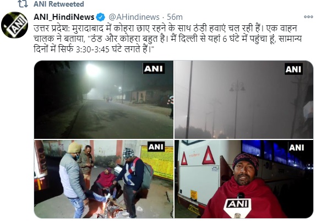Screen dimensions: 316x221
Task: Click the retweet arrows icon above the tweet
Action: (x=23, y=4)
